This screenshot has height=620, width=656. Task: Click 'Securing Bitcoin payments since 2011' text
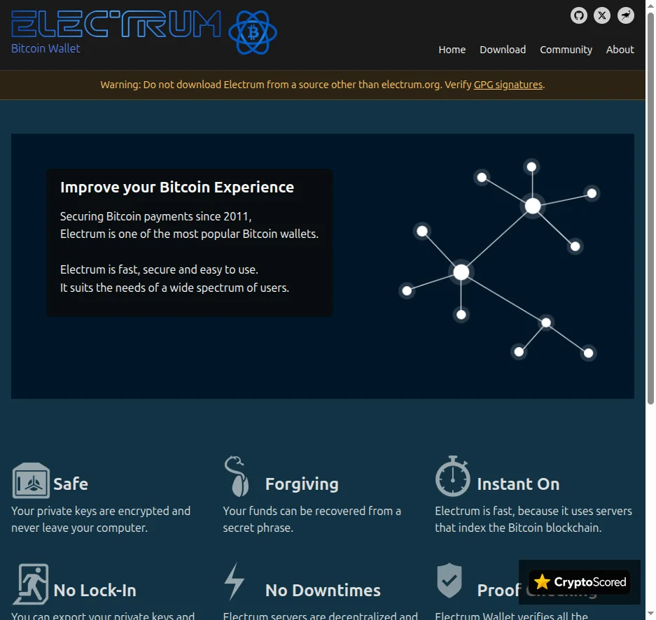click(155, 216)
